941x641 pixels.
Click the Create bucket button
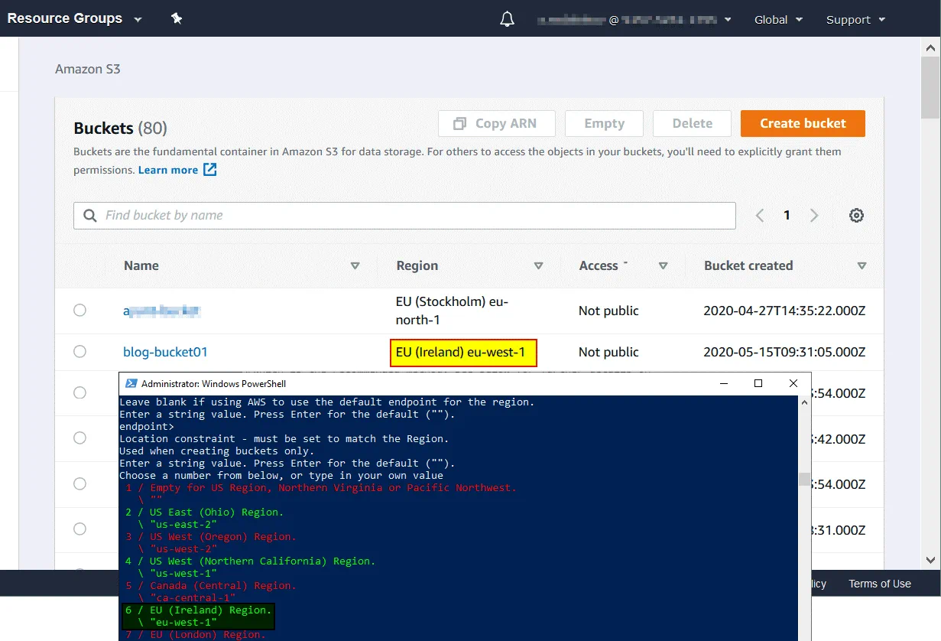point(803,123)
